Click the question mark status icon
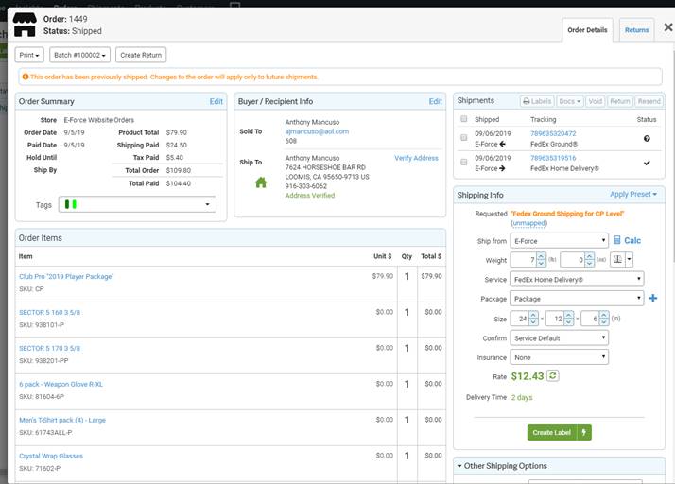675x484 pixels. coord(646,138)
